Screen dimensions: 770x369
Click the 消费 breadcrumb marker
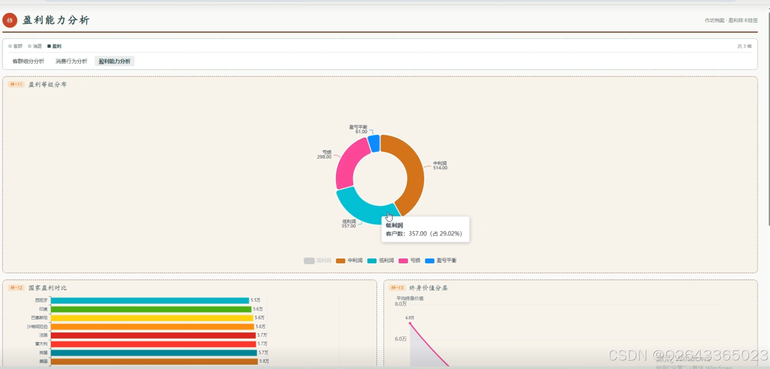tap(35, 46)
